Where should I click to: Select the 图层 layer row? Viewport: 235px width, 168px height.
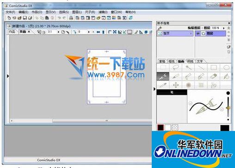(x=210, y=33)
